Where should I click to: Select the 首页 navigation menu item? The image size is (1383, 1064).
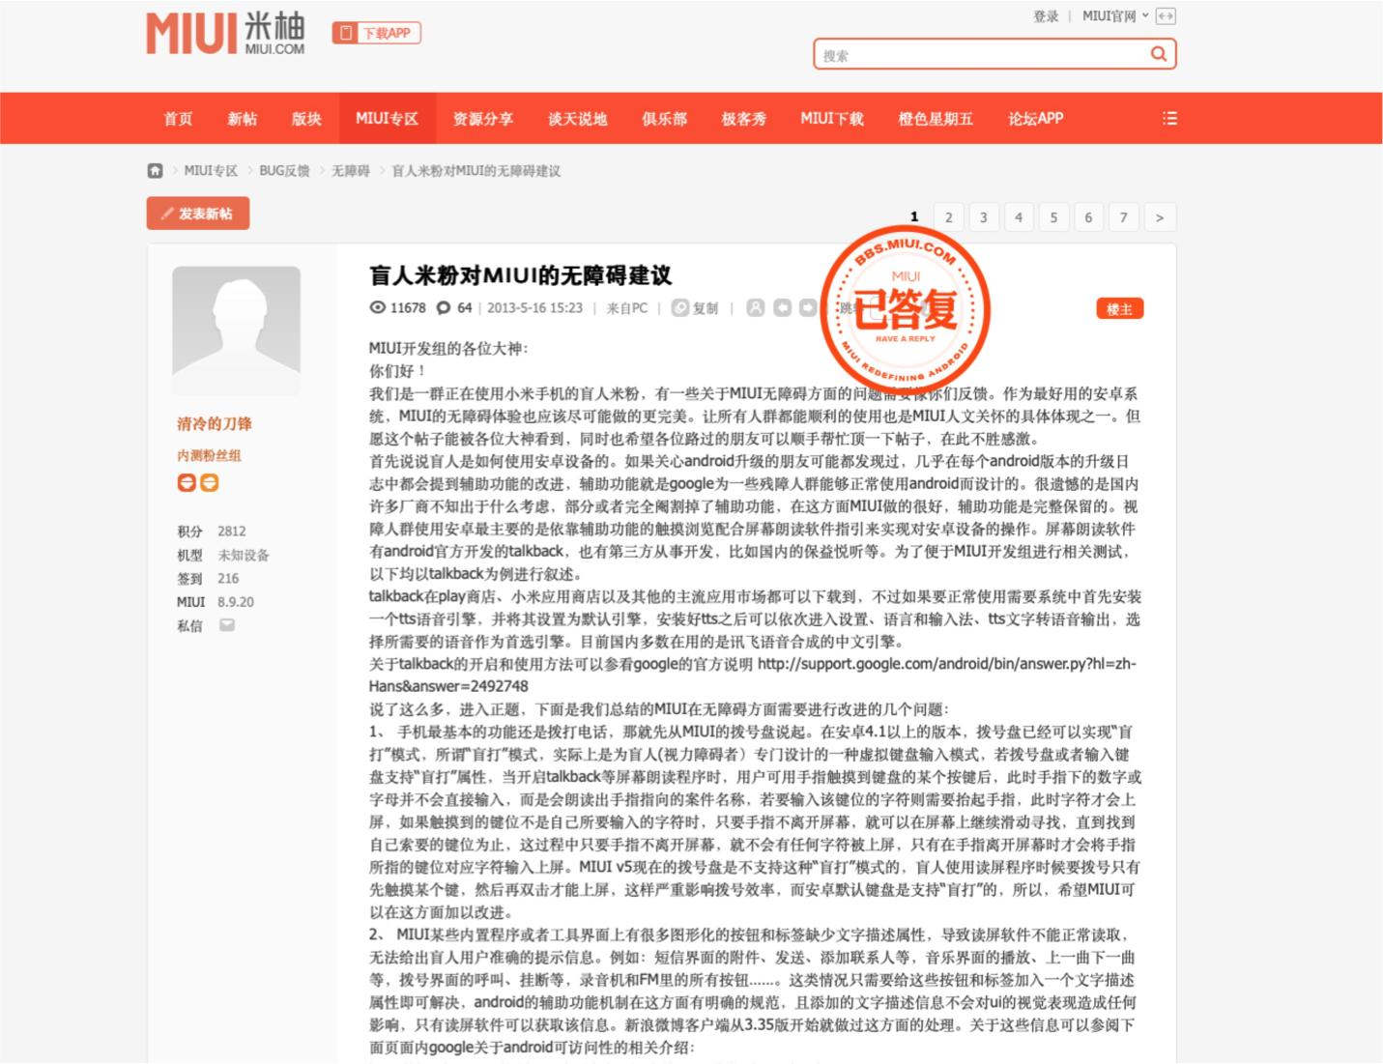point(178,118)
